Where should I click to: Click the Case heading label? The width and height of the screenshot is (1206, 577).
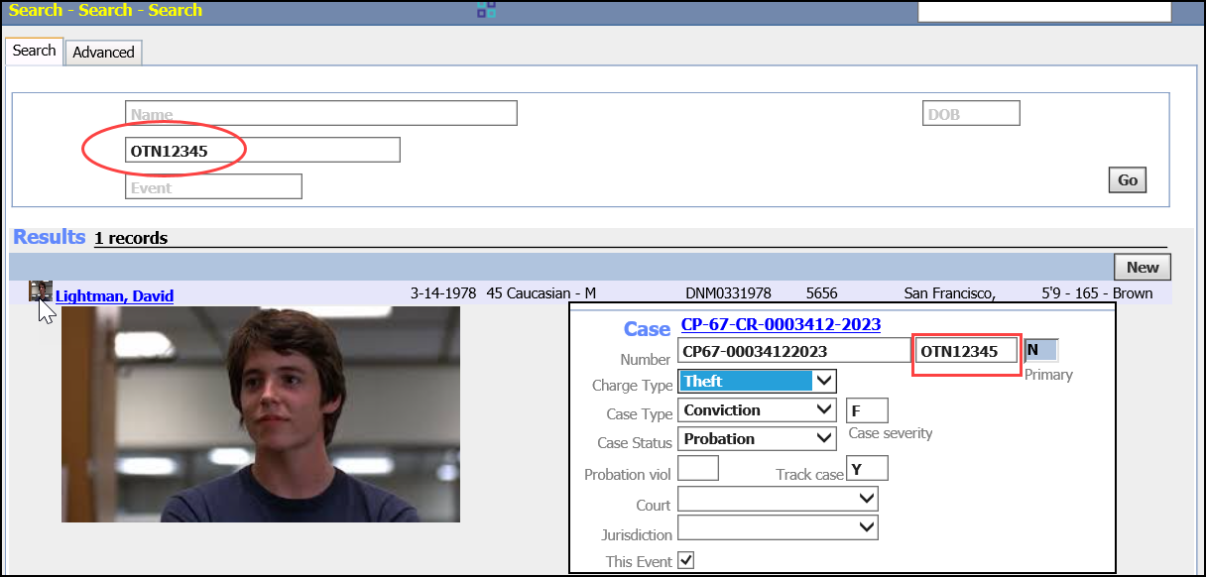(x=647, y=328)
